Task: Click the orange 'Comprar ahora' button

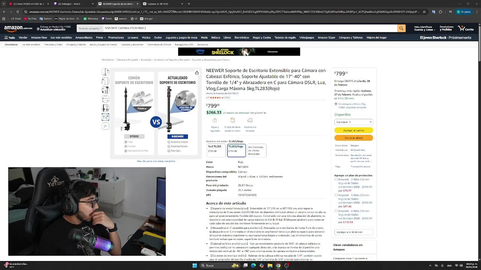Action: (354, 138)
